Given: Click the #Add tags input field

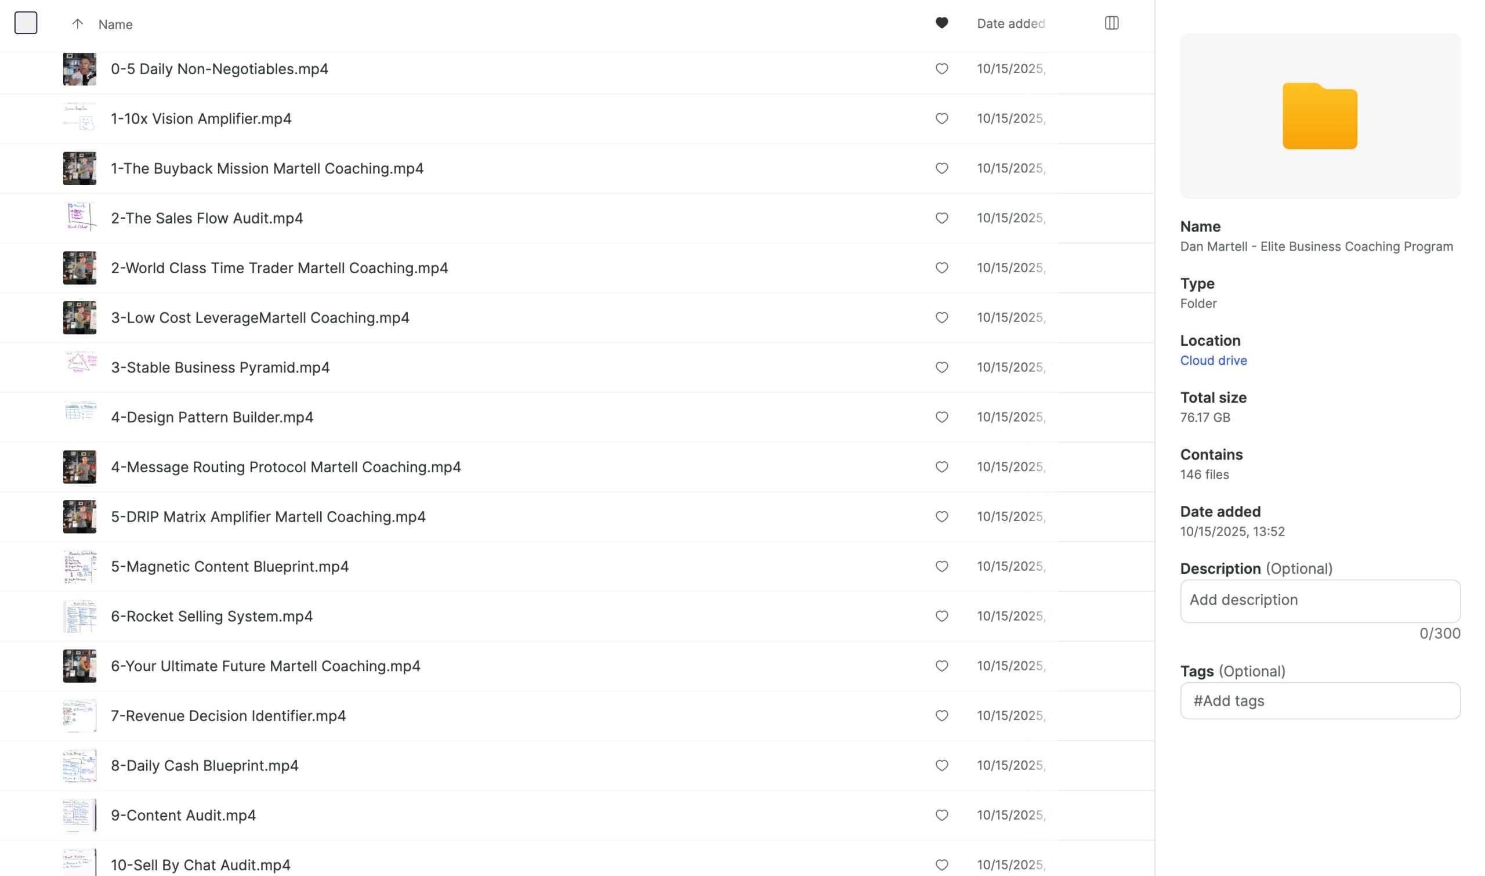Looking at the screenshot, I should [1320, 701].
